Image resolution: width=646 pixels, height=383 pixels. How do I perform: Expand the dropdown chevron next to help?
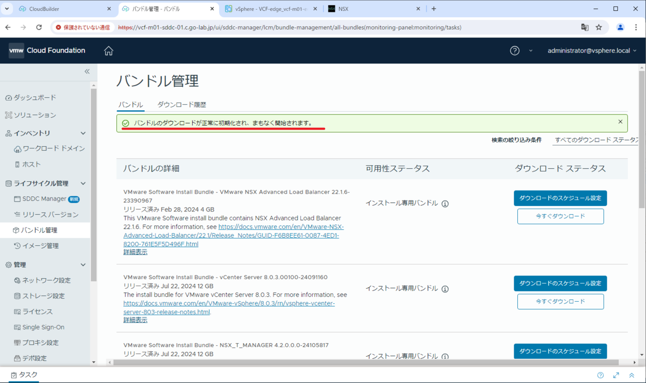[x=530, y=51]
